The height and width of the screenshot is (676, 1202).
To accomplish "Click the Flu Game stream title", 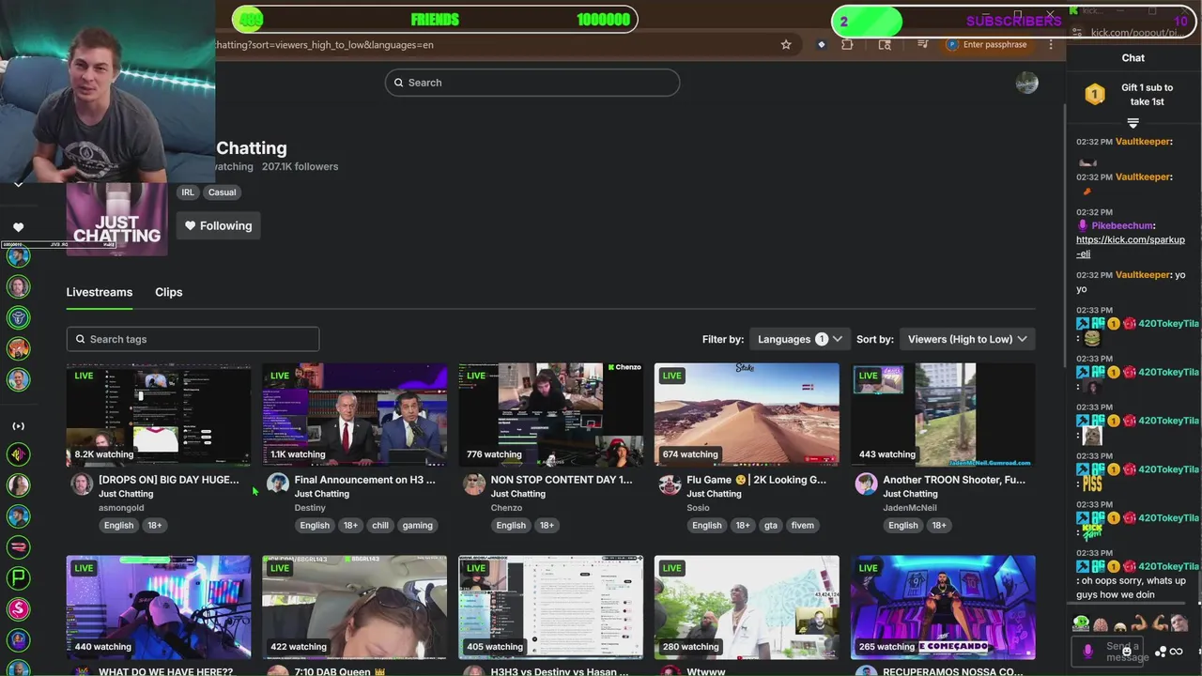I will click(756, 480).
